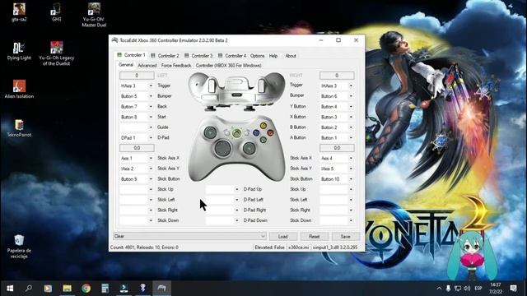
Task: Expand right Stick Button 10 dropdown
Action: coord(351,179)
